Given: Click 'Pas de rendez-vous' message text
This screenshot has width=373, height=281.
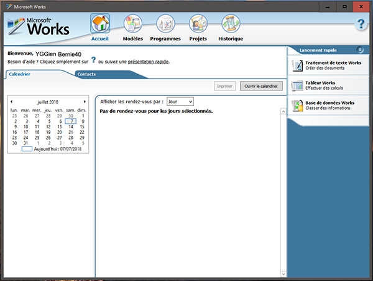Looking at the screenshot, I should (156, 111).
